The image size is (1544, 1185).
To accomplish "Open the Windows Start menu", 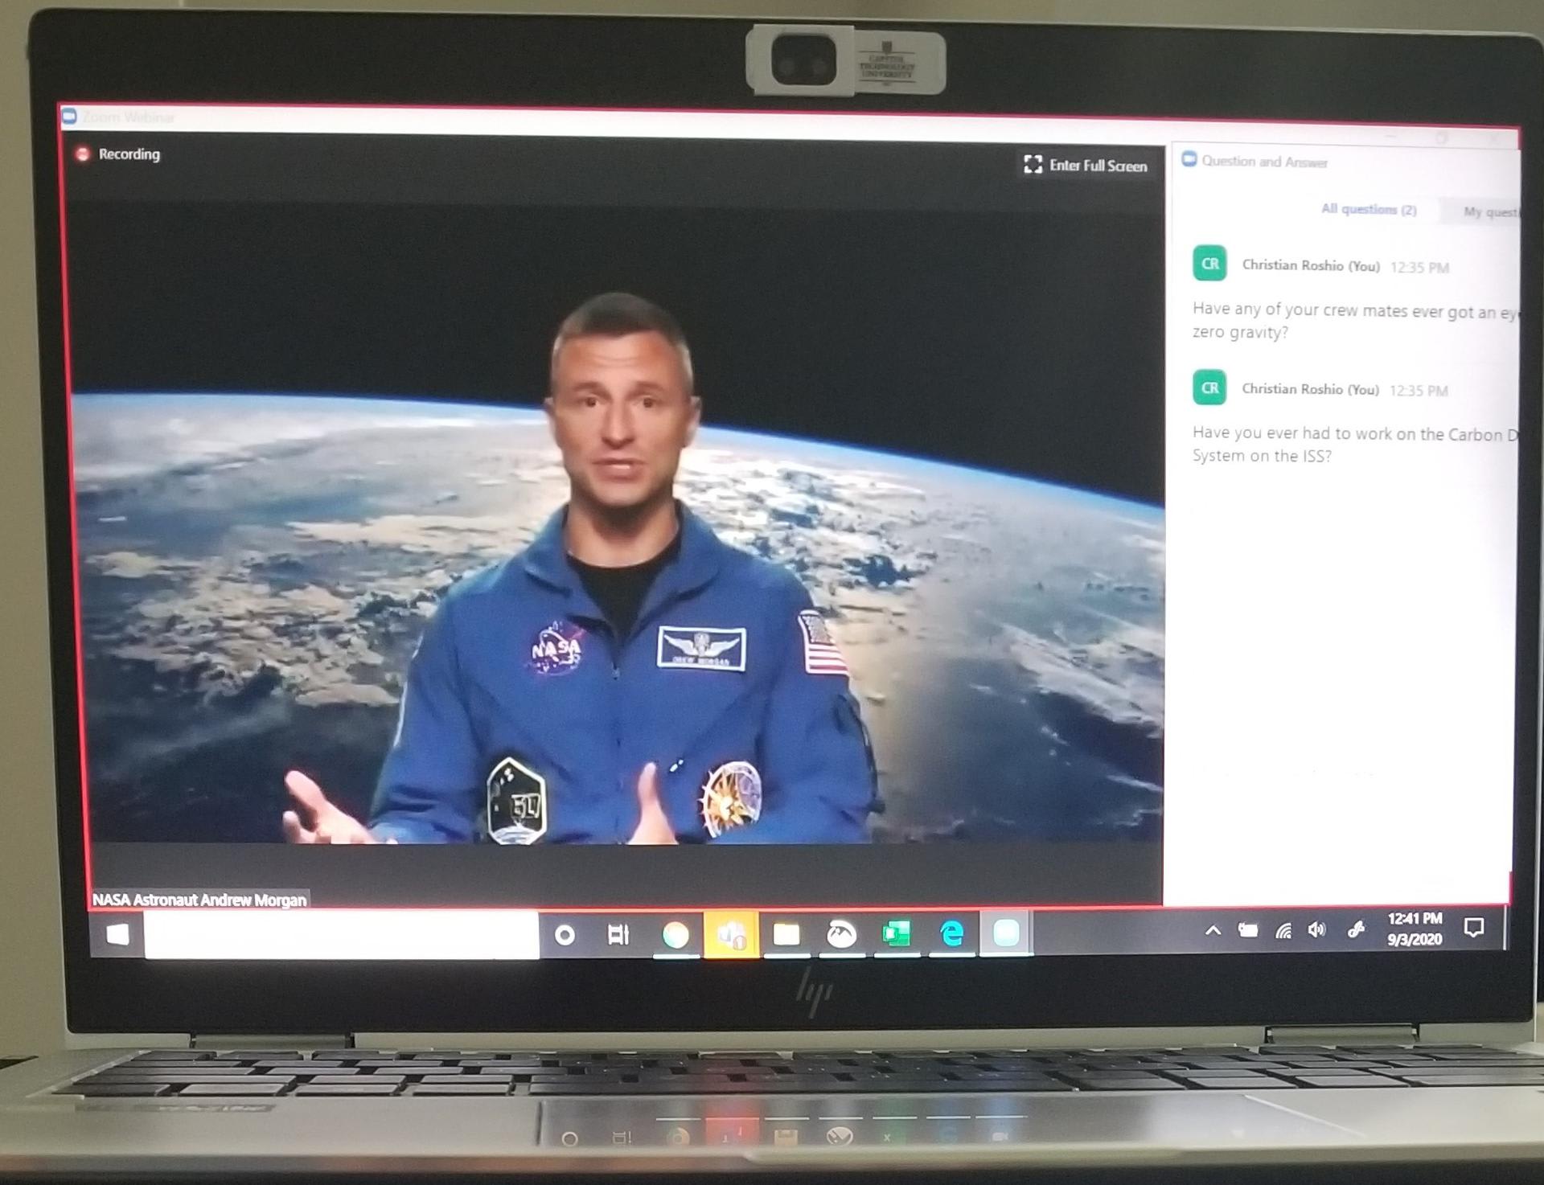I will tap(117, 933).
